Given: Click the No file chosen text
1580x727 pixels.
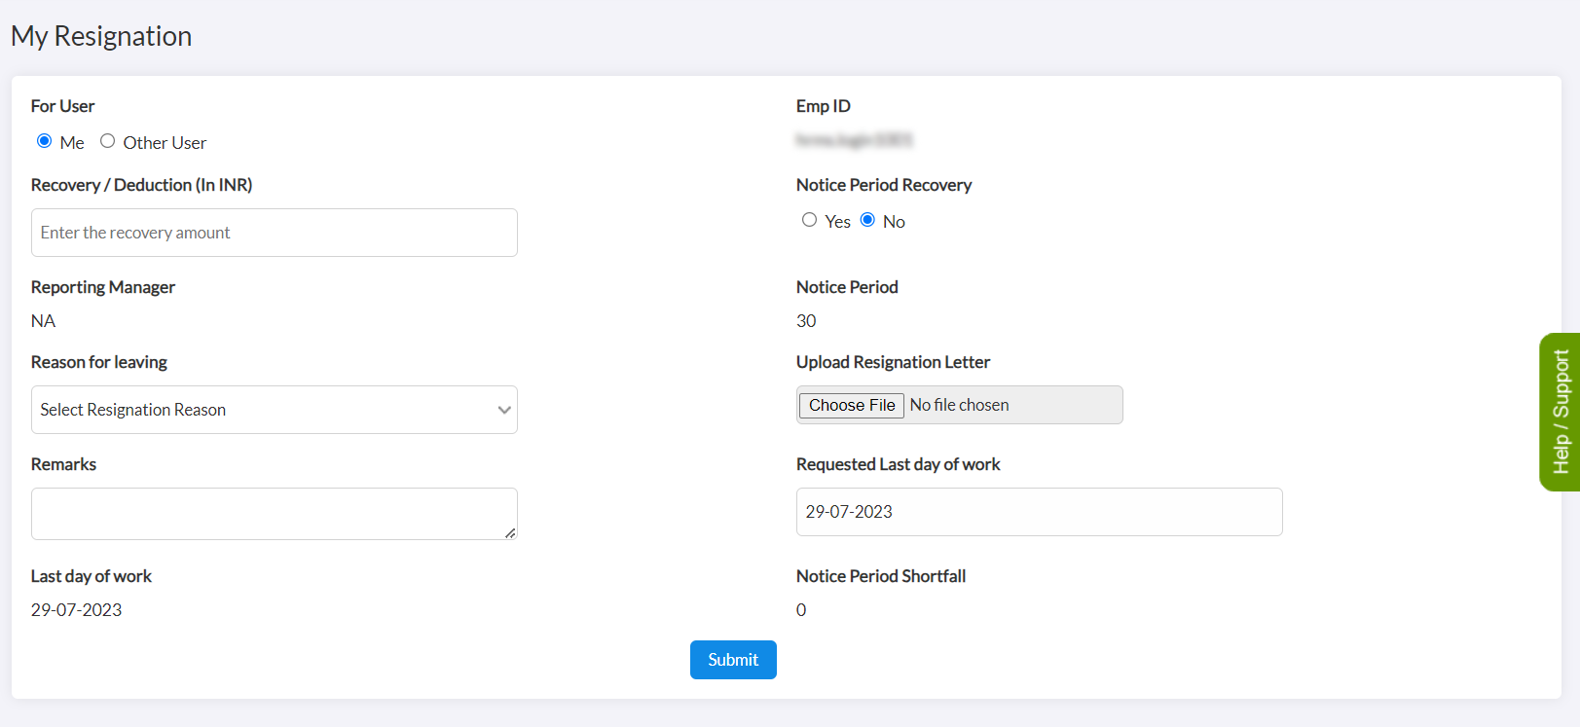Looking at the screenshot, I should [x=959, y=405].
